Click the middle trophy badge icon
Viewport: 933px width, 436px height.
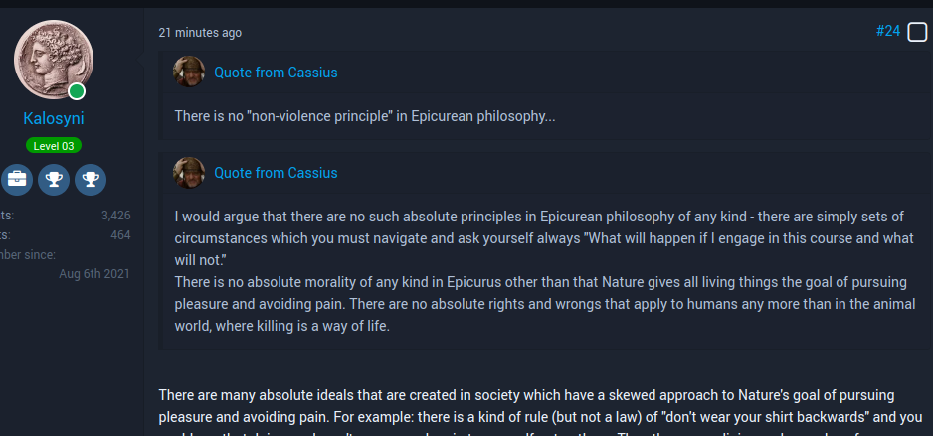coord(54,180)
